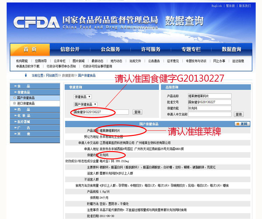Click the 每片含：钙 355.212mg value
This screenshot has width=262, height=219.
pos(114,161)
